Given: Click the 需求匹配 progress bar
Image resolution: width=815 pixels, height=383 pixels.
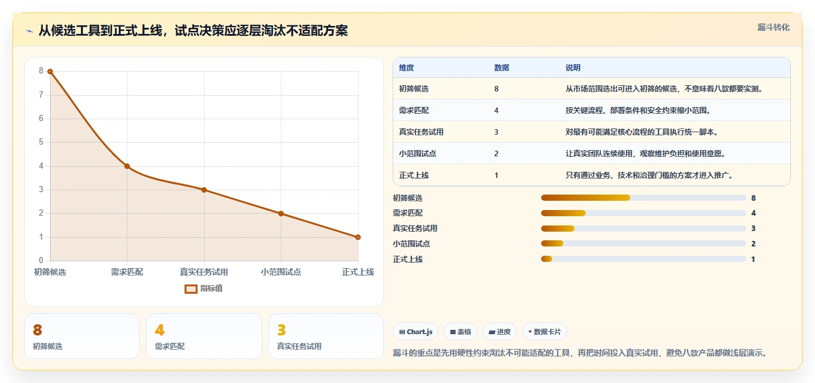Looking at the screenshot, I should pos(643,213).
